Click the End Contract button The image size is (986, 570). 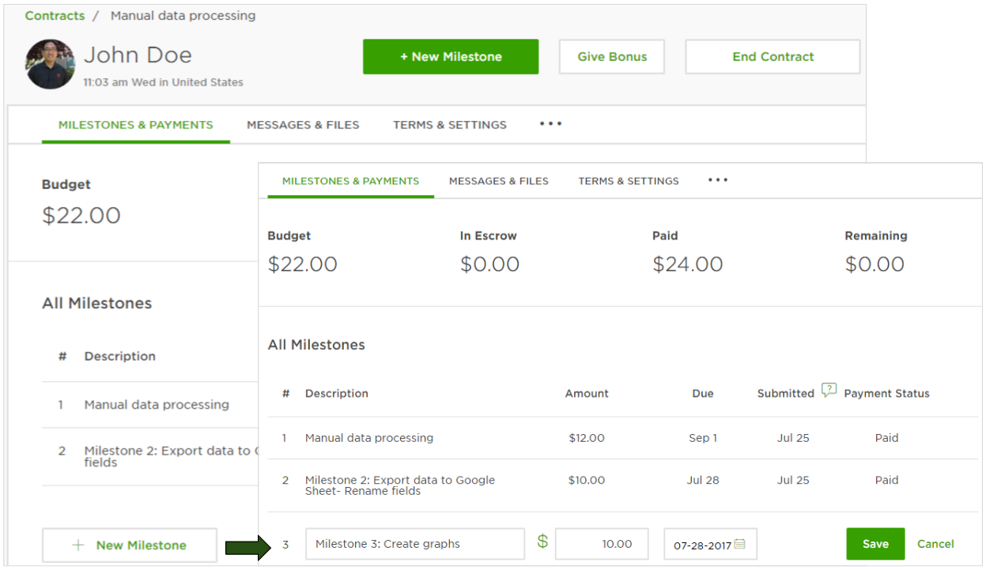tap(772, 57)
